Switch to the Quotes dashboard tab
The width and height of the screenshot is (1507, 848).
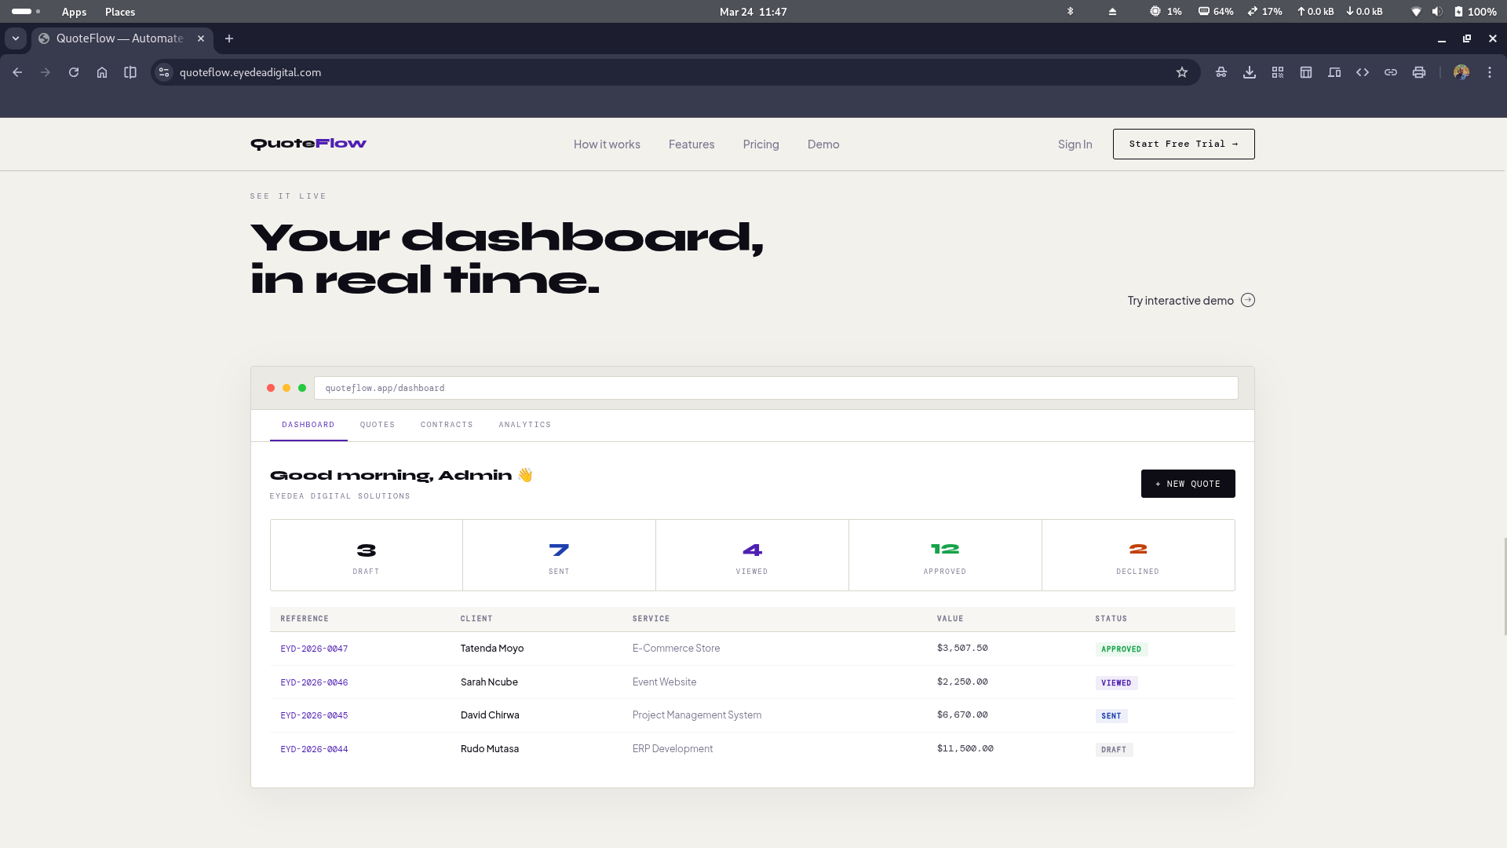pyautogui.click(x=378, y=425)
